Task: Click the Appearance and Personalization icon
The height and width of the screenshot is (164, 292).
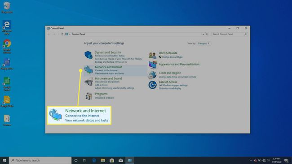Action: (153, 65)
